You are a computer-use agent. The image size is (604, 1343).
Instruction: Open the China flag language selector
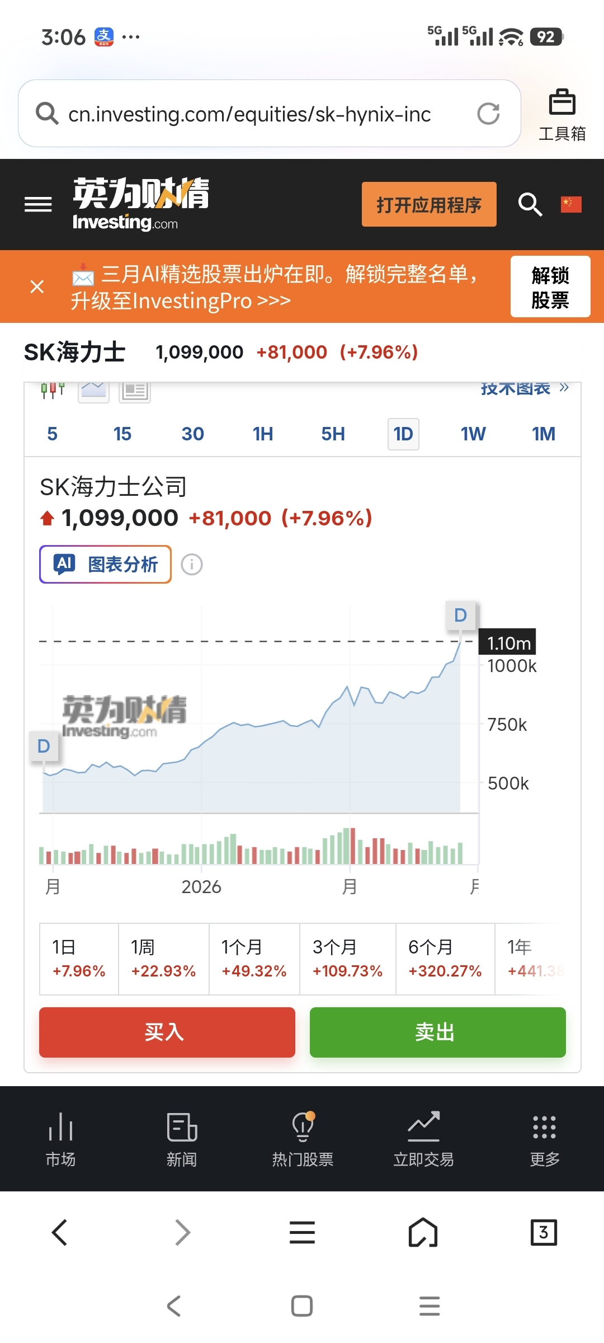coord(571,205)
